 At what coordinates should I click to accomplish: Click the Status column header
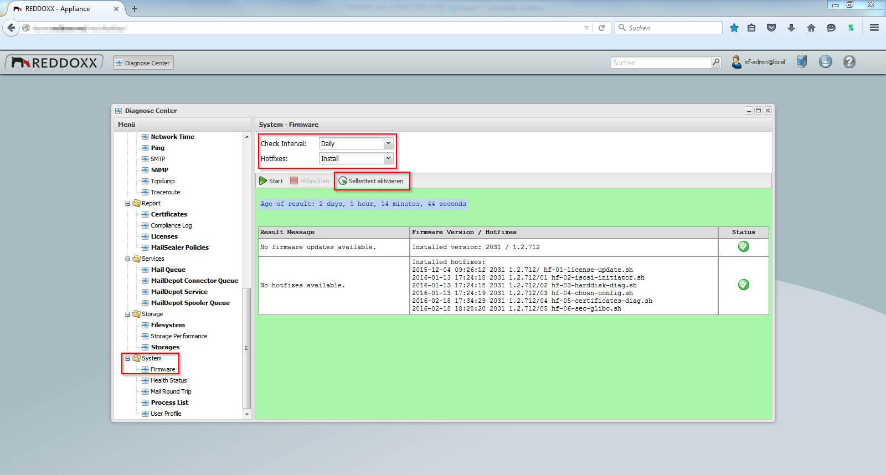pyautogui.click(x=743, y=232)
